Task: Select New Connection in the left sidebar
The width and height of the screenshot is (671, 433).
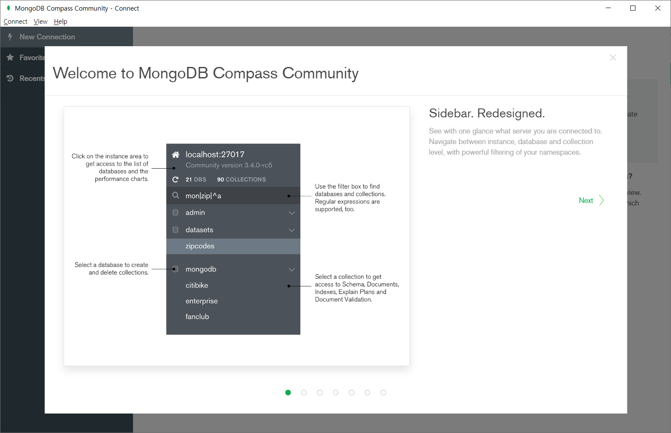Action: [x=67, y=37]
